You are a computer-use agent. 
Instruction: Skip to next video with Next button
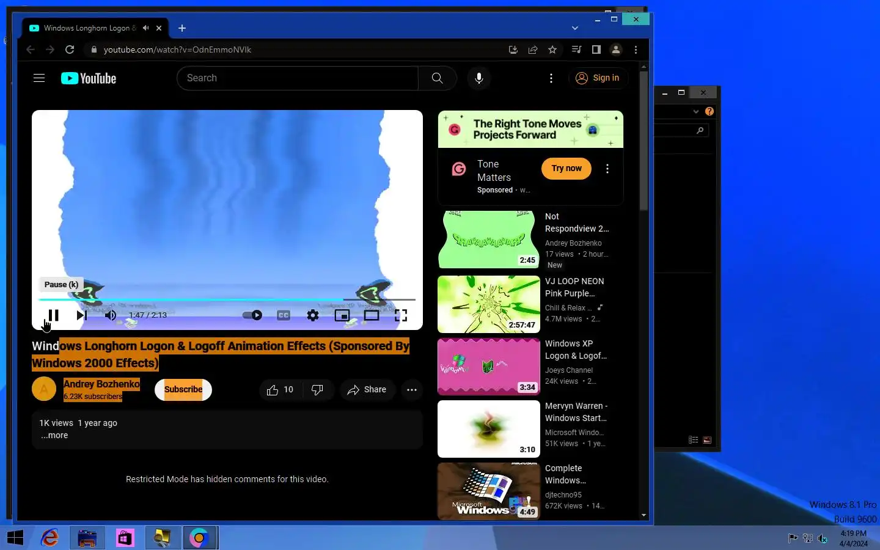pyautogui.click(x=81, y=315)
